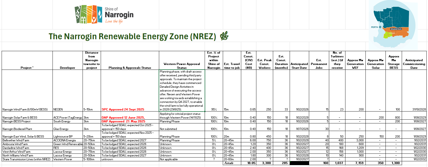Viewport: 428px width, 167px height.
Task: Click the Narrogin Renewable Energy Zone title
Action: [132, 37]
